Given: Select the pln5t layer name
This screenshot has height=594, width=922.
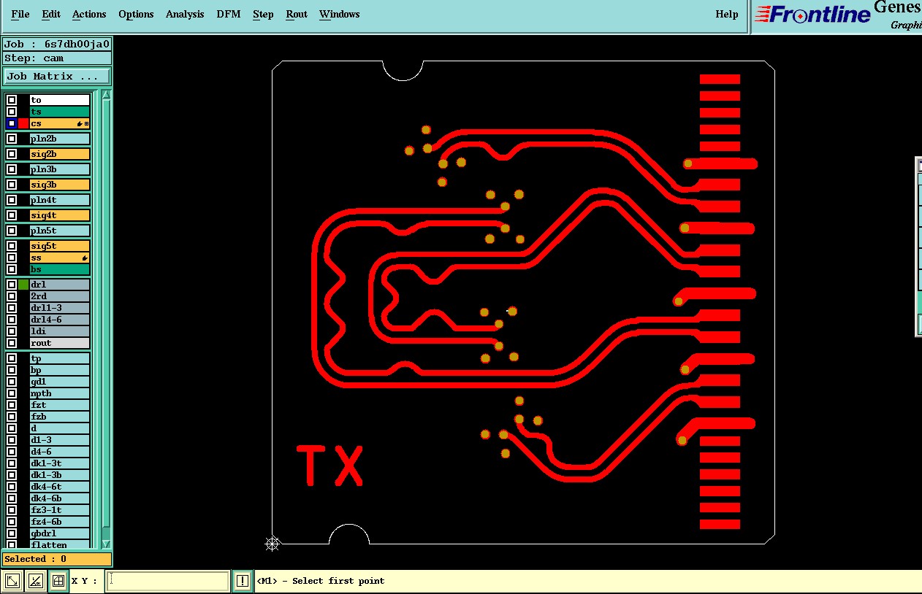Looking at the screenshot, I should point(60,231).
